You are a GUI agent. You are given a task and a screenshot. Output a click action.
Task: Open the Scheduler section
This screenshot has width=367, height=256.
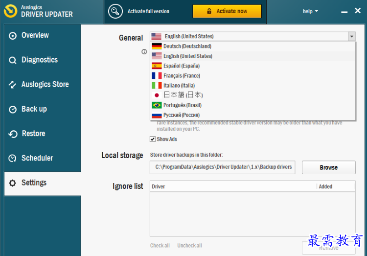coord(43,158)
